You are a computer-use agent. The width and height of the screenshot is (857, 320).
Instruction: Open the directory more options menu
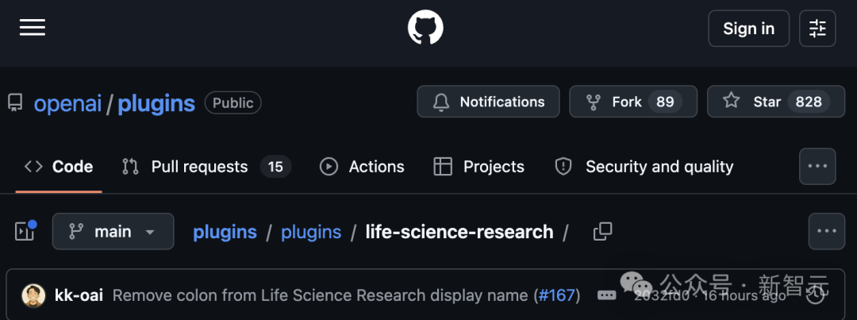tap(826, 232)
